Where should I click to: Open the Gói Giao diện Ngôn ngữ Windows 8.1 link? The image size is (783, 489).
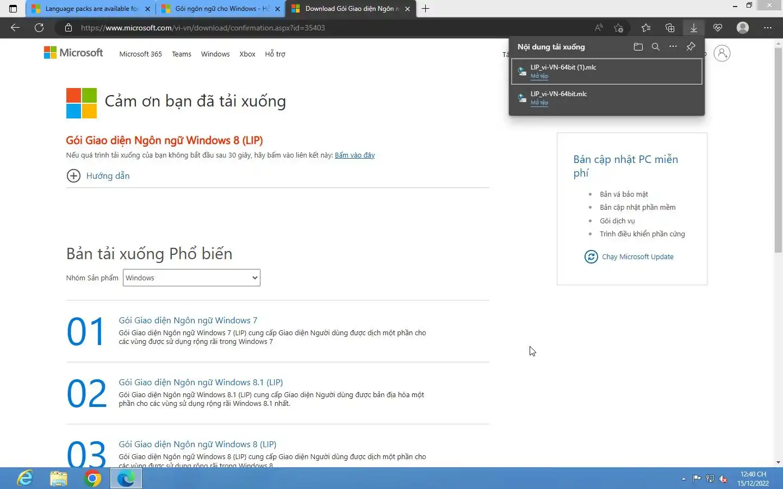pyautogui.click(x=201, y=382)
